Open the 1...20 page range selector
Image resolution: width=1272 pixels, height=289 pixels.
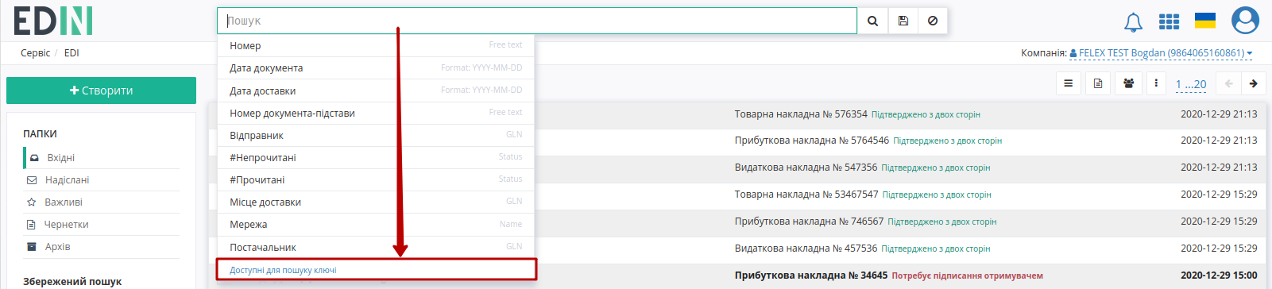coord(1191,84)
